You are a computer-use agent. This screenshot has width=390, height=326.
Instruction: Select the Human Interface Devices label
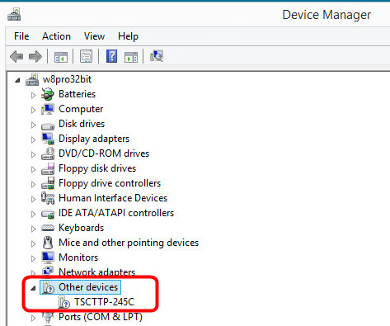(x=113, y=198)
